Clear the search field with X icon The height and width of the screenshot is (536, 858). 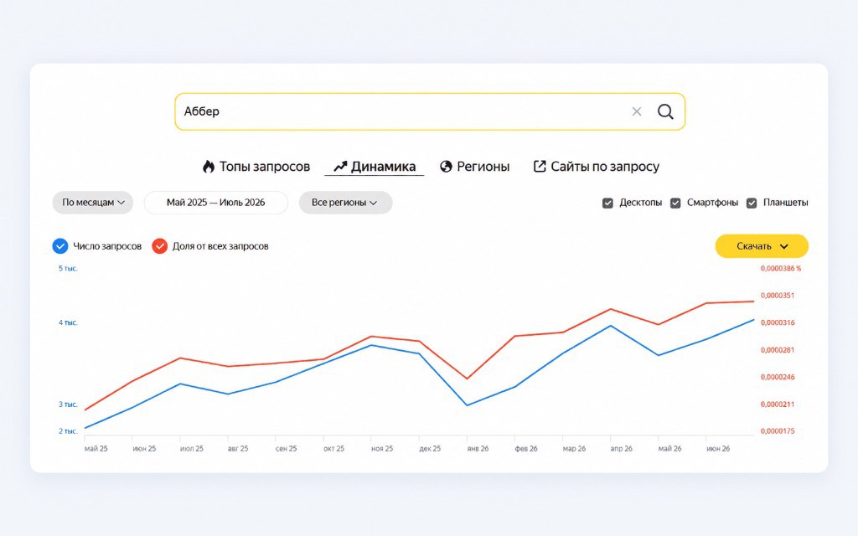point(637,111)
